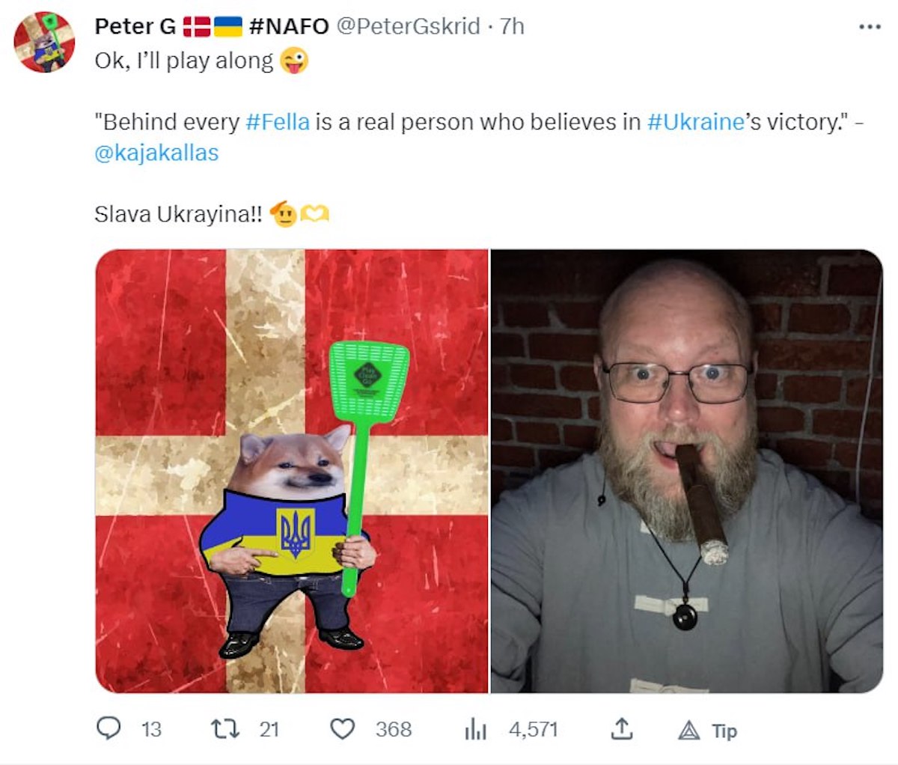Open the 7h timestamp link
Image resolution: width=898 pixels, height=765 pixels.
tap(512, 26)
